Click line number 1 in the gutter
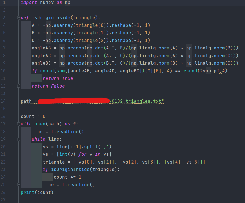The width and height of the screenshot is (245, 203). tap(4, 3)
